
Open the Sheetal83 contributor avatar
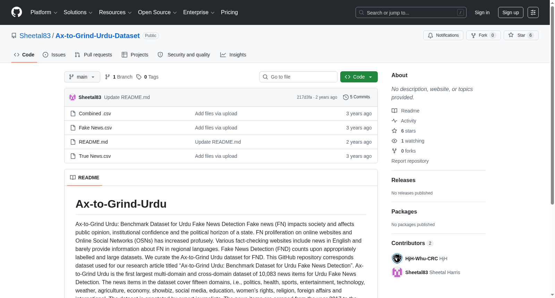point(397,272)
